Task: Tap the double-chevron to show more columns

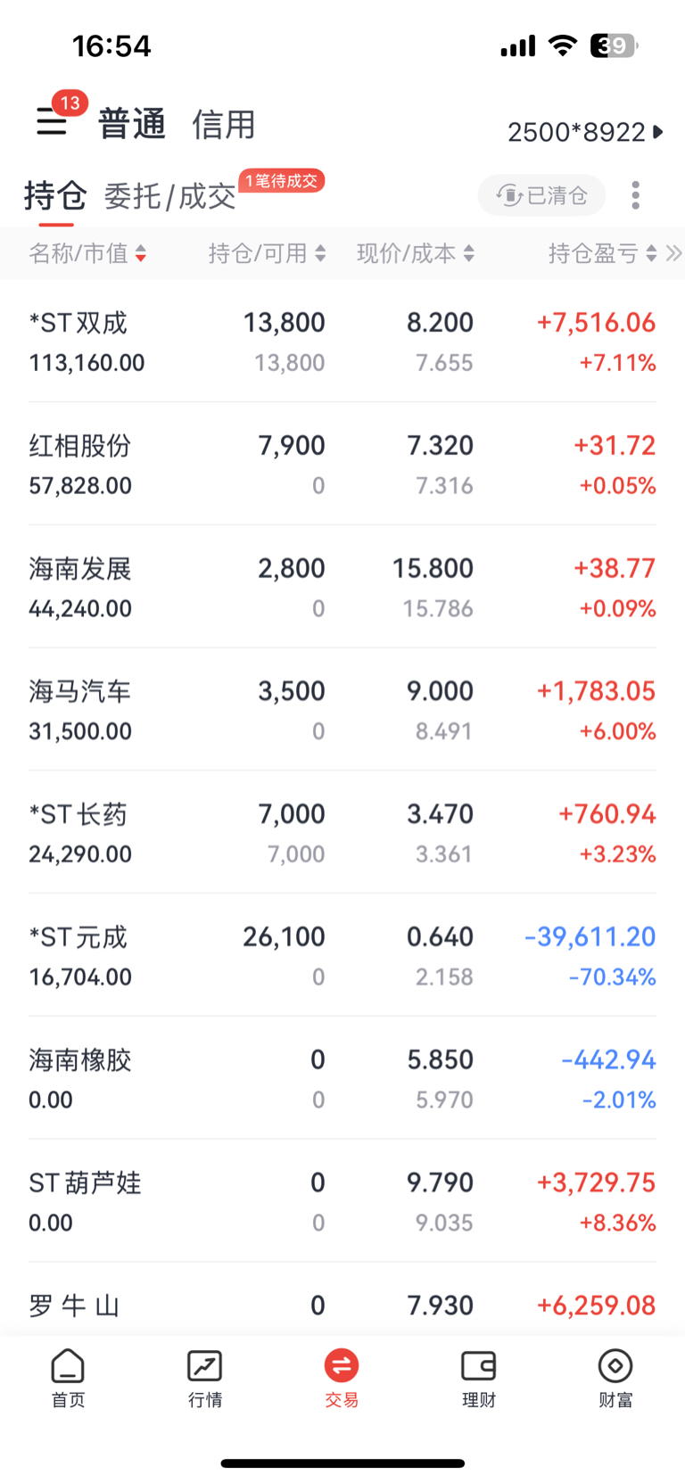Action: coord(673,253)
